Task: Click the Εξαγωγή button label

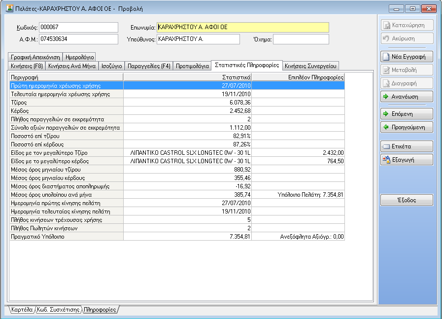Action: tap(403, 160)
